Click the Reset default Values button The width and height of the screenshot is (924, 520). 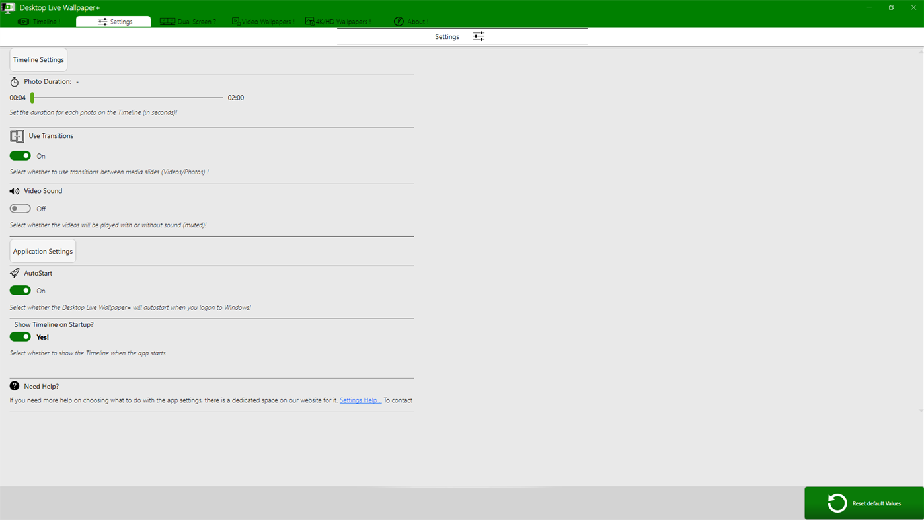click(x=864, y=503)
